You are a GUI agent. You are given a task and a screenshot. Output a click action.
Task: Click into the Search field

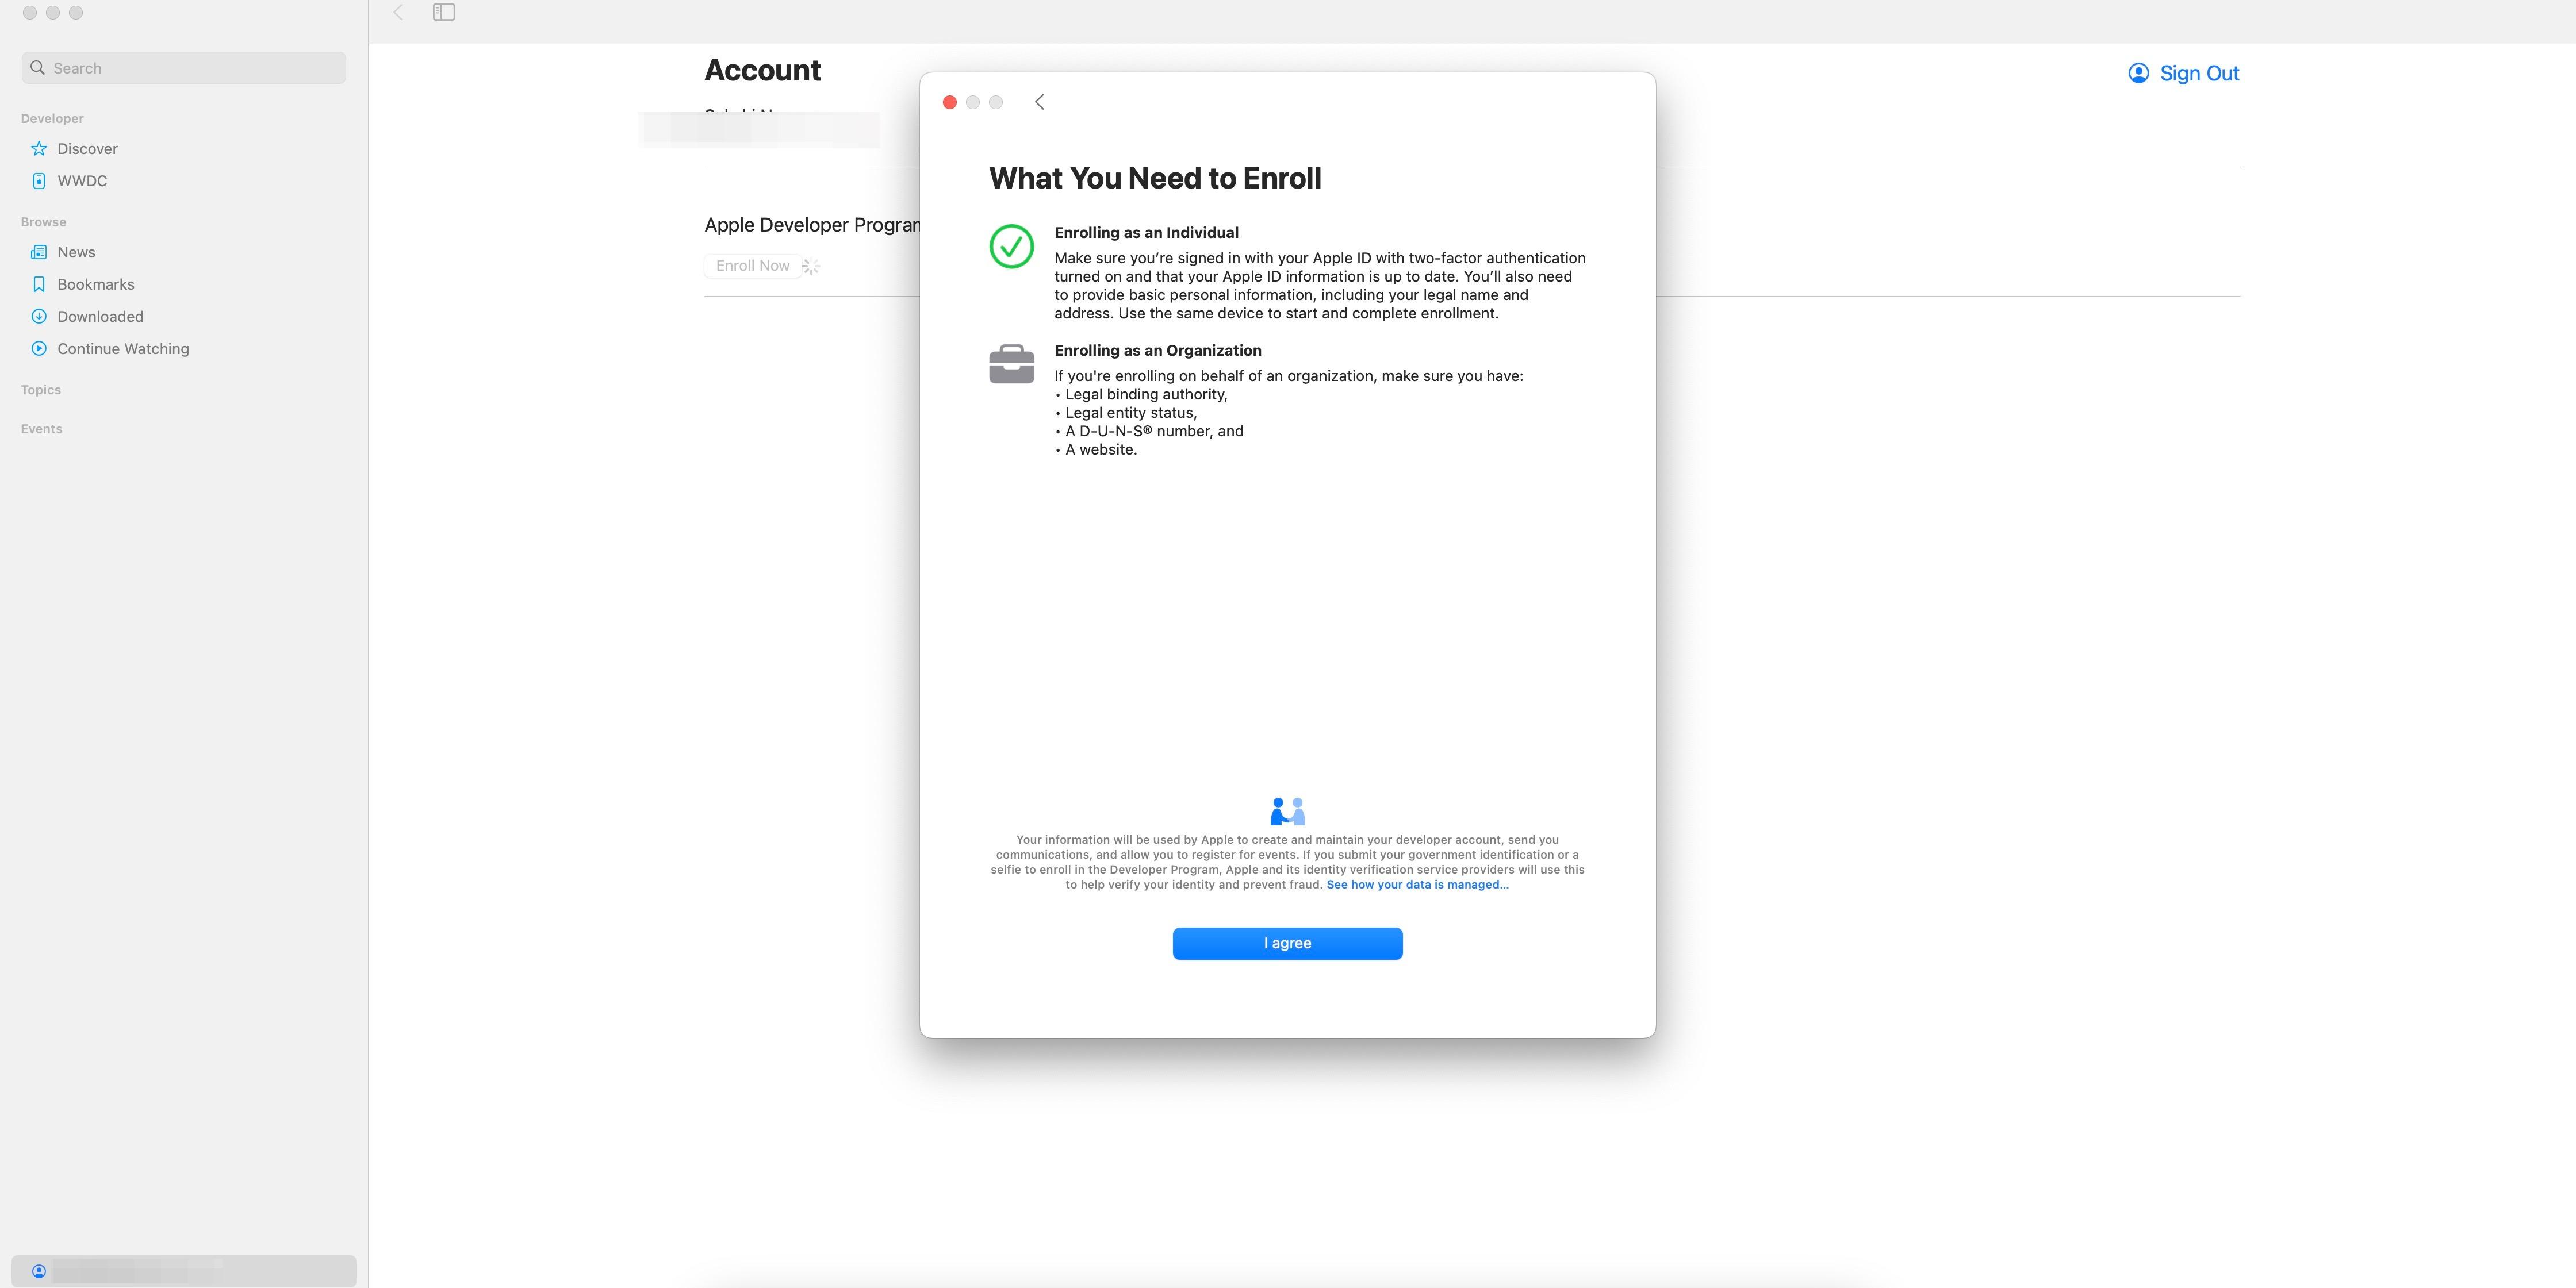point(184,68)
